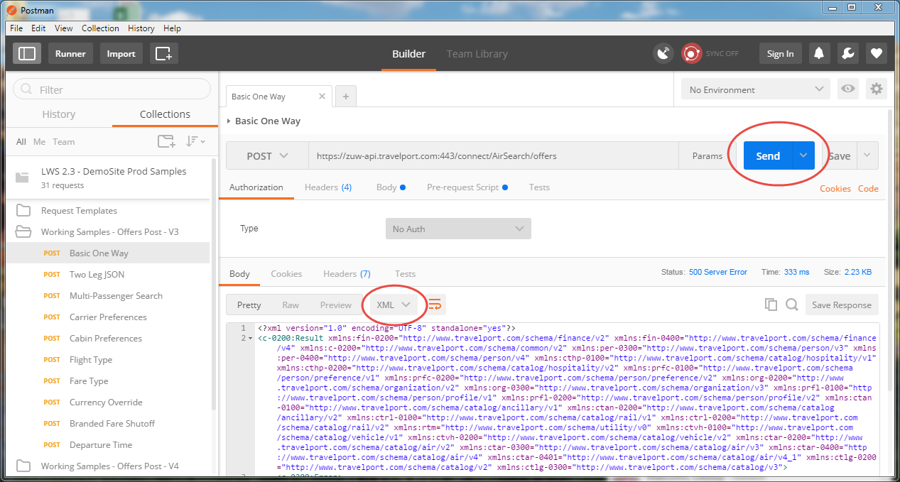
Task: Open the POST method dropdown
Action: (267, 156)
